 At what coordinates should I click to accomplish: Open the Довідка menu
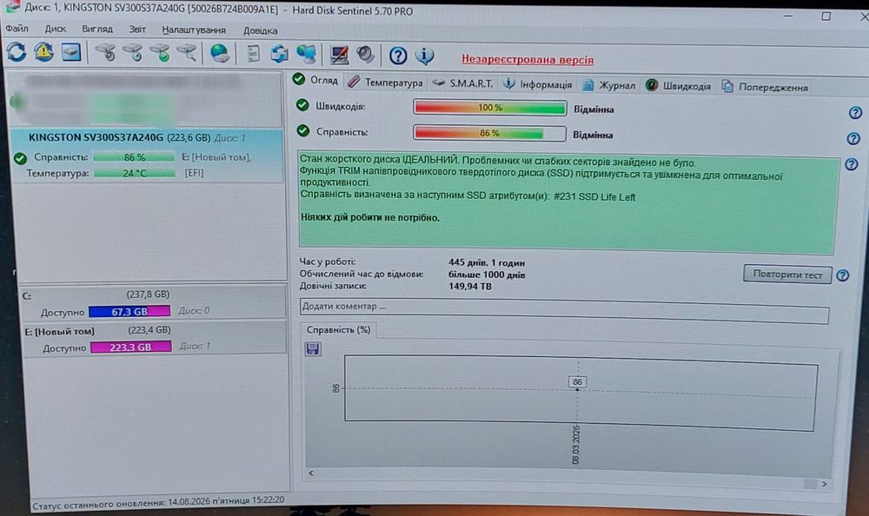pos(260,30)
